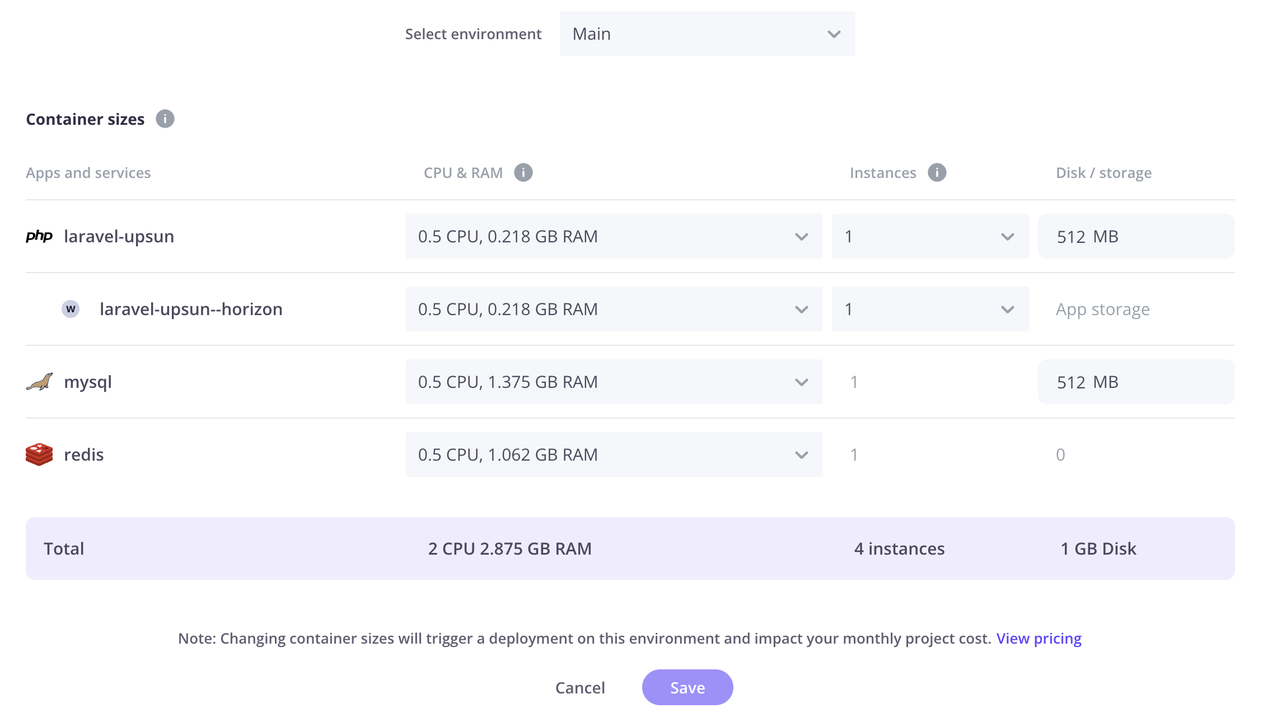Image resolution: width=1263 pixels, height=722 pixels.
Task: Expand the instances dropdown for laravel-upsun
Action: coord(1007,236)
